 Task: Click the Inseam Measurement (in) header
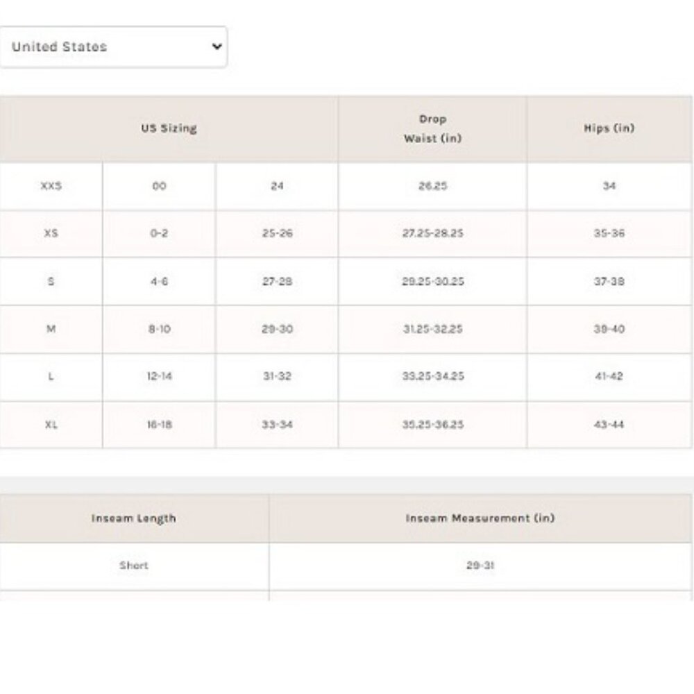pyautogui.click(x=480, y=518)
